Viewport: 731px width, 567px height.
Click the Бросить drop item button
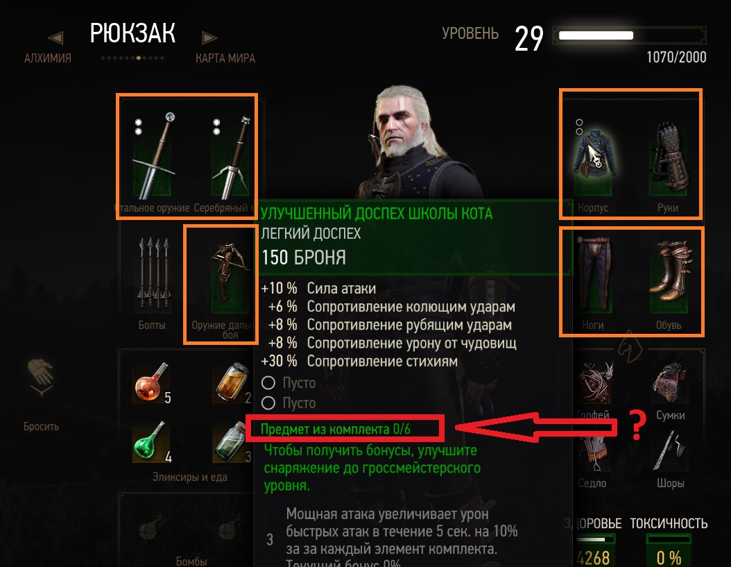[x=41, y=396]
